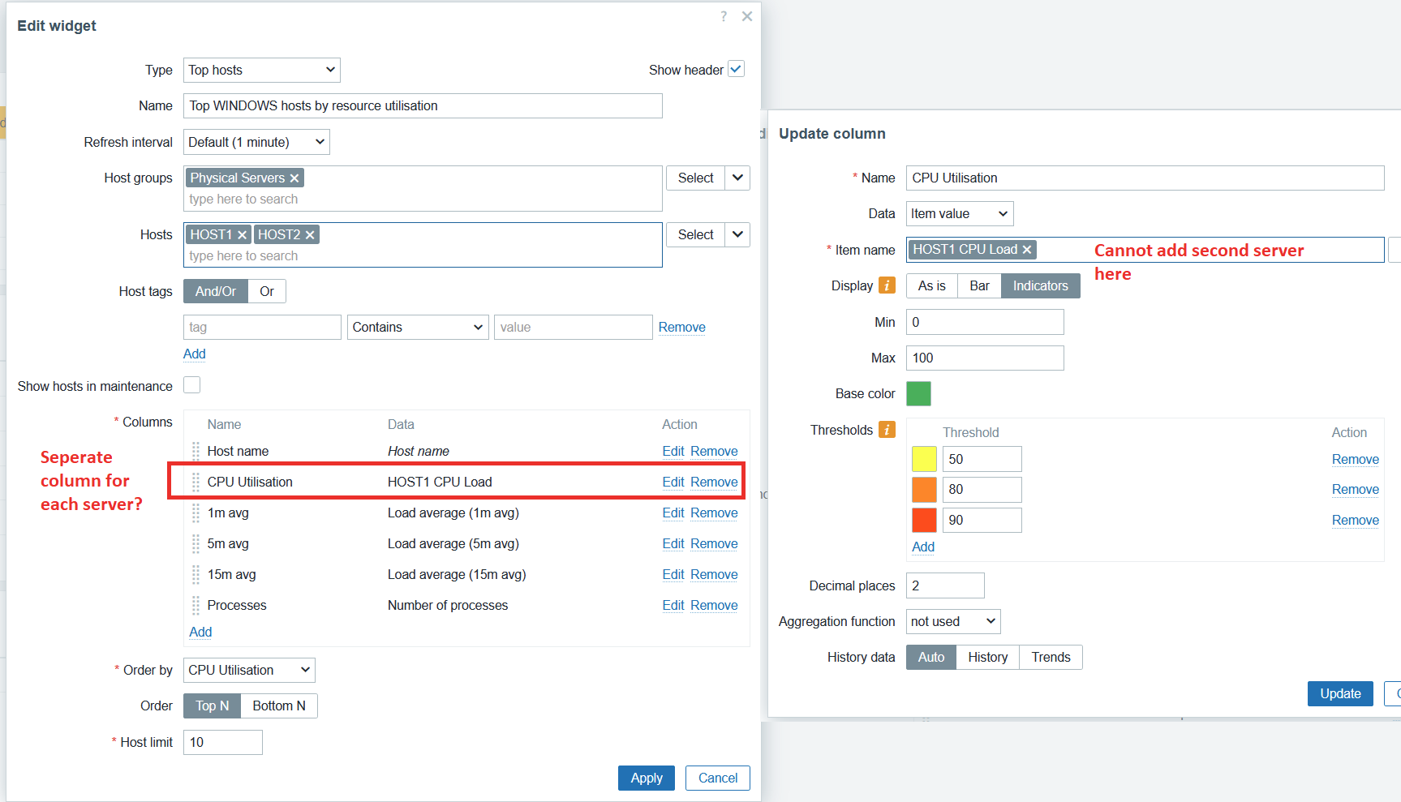The image size is (1401, 802).
Task: Click Display info hint icon
Action: coord(887,285)
